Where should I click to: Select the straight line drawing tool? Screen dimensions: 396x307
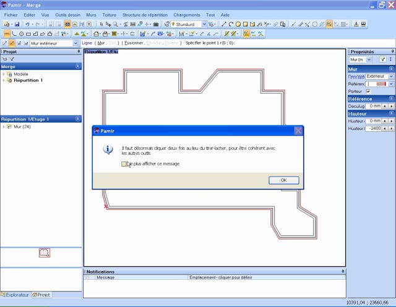[x=224, y=24]
